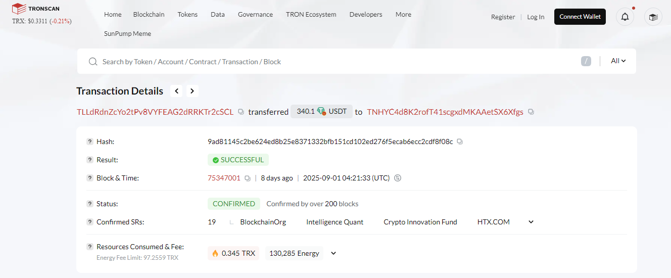Click the slash shortcut badge in search bar
Image resolution: width=671 pixels, height=278 pixels.
click(586, 61)
